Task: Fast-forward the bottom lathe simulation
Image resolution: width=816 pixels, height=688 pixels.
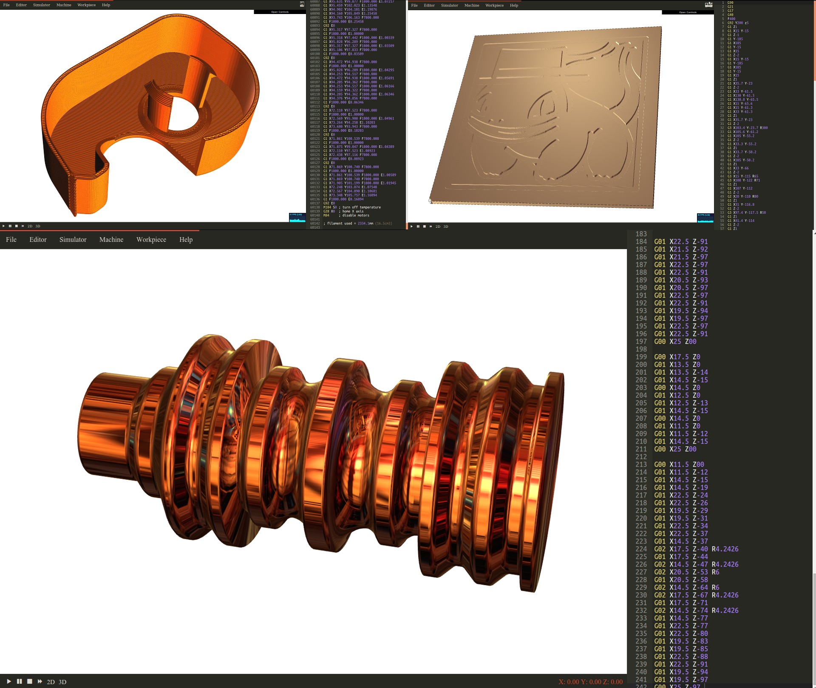Action: pyautogui.click(x=40, y=681)
